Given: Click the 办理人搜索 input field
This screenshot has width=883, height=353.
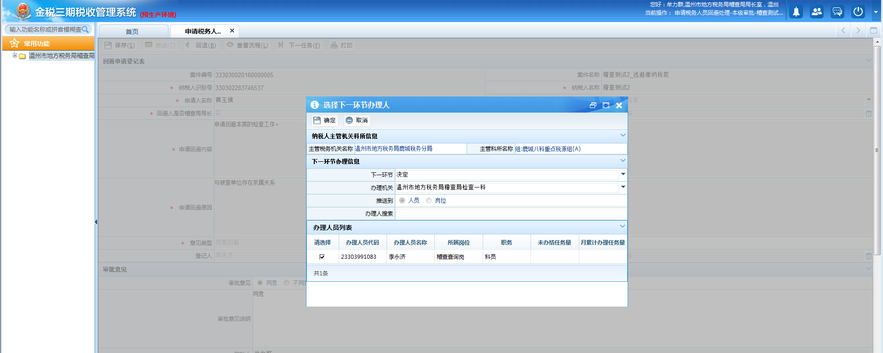Looking at the screenshot, I should pyautogui.click(x=511, y=213).
